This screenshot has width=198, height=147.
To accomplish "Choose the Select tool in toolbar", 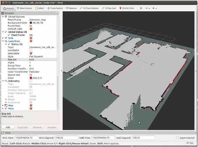I will 40,8.
